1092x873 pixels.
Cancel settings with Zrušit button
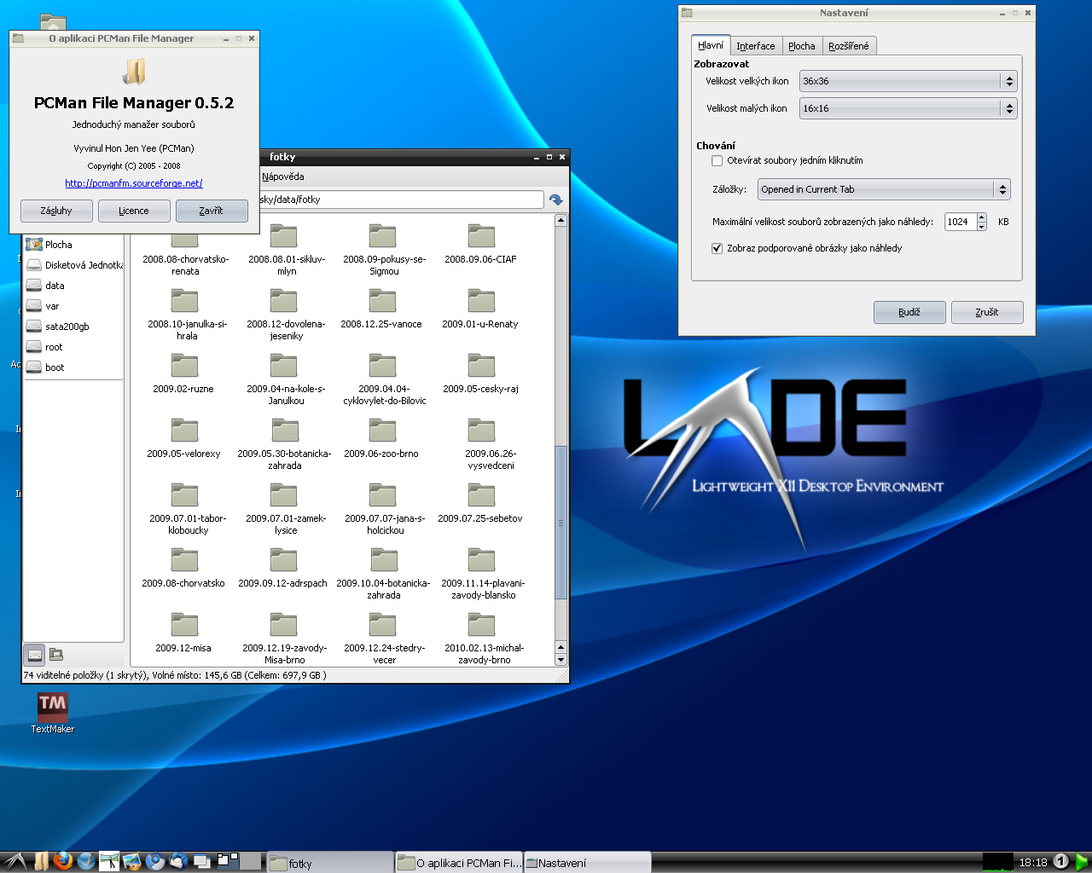(987, 312)
